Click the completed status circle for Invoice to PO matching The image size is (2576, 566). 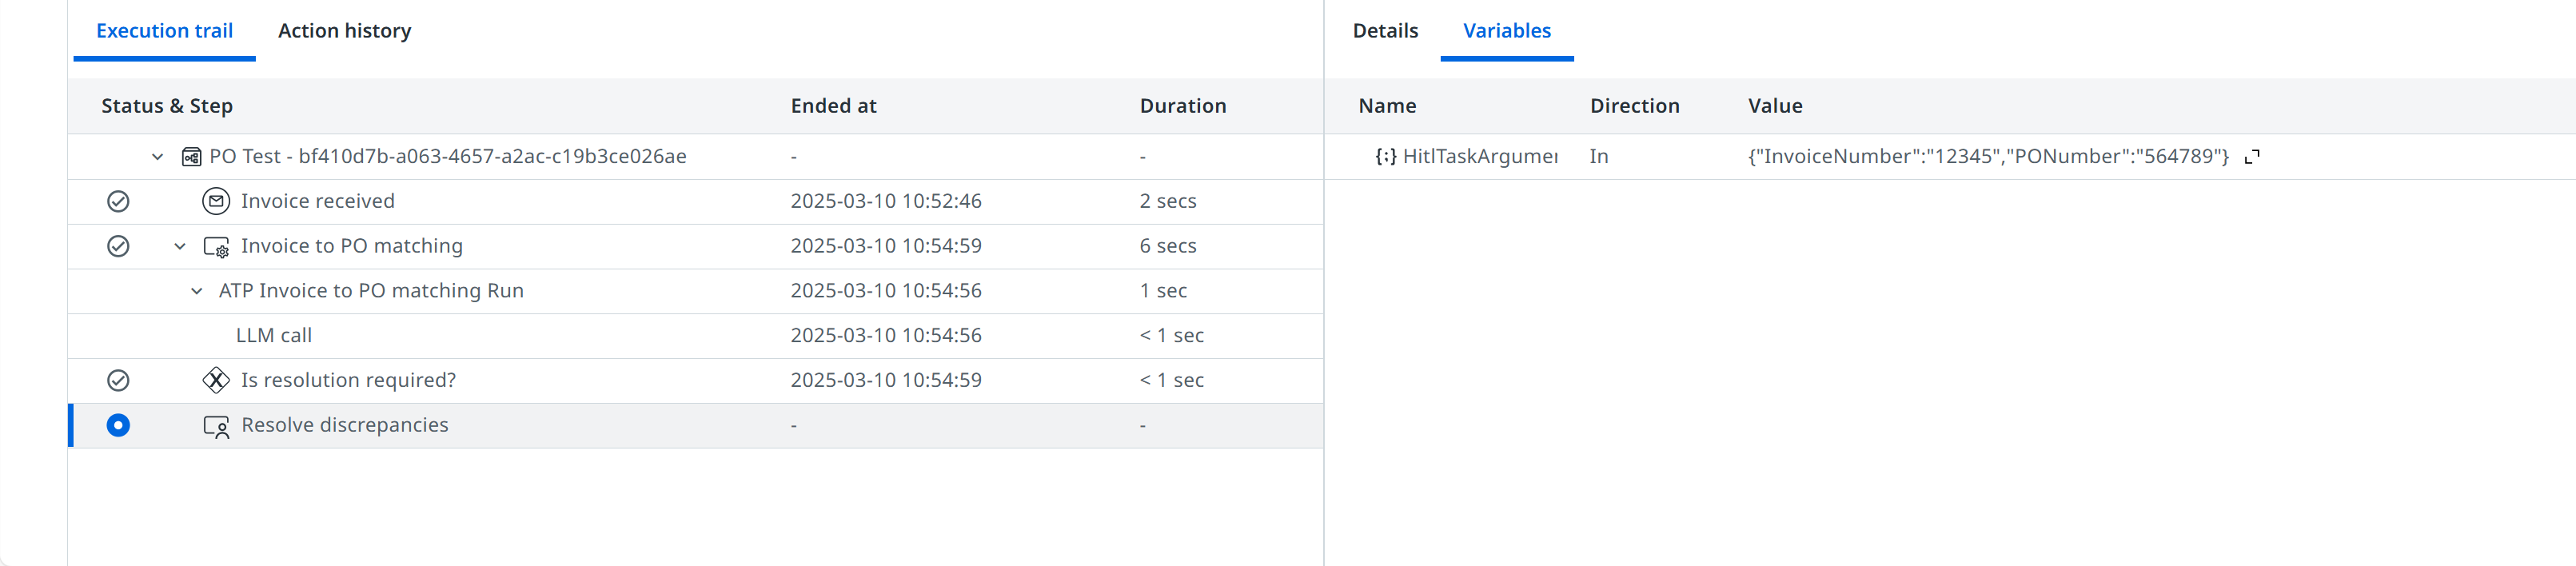point(118,246)
